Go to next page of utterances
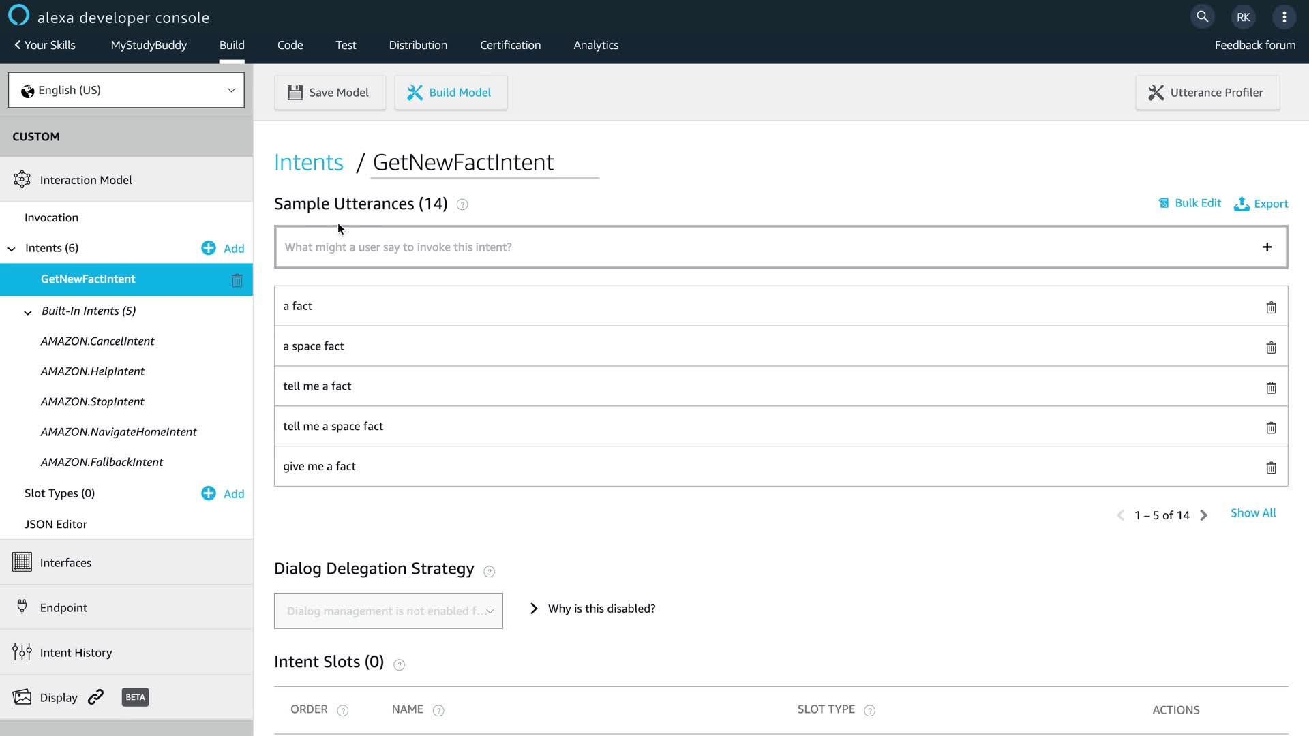Image resolution: width=1309 pixels, height=736 pixels. 1204,515
